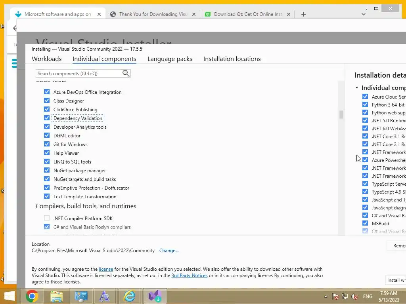Close the Microsoft software and apps tab
The image size is (406, 304).
[x=99, y=14]
